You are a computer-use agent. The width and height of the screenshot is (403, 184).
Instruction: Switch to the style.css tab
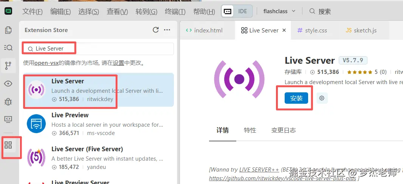point(315,30)
